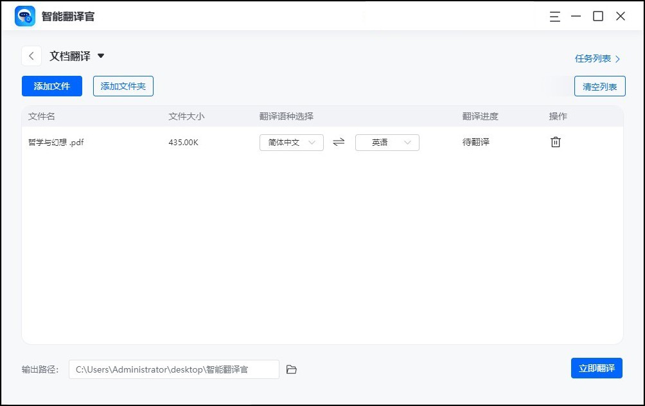The height and width of the screenshot is (406, 645).
Task: Select the file name 哲学与幻想.pdf
Action: click(x=57, y=142)
